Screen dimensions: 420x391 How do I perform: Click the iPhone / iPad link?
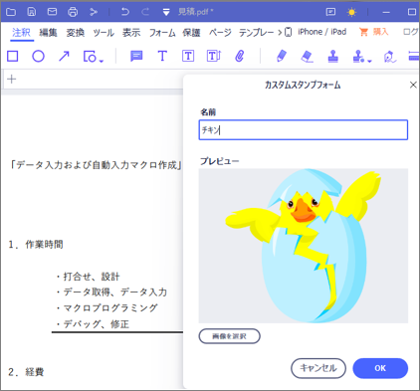[316, 32]
